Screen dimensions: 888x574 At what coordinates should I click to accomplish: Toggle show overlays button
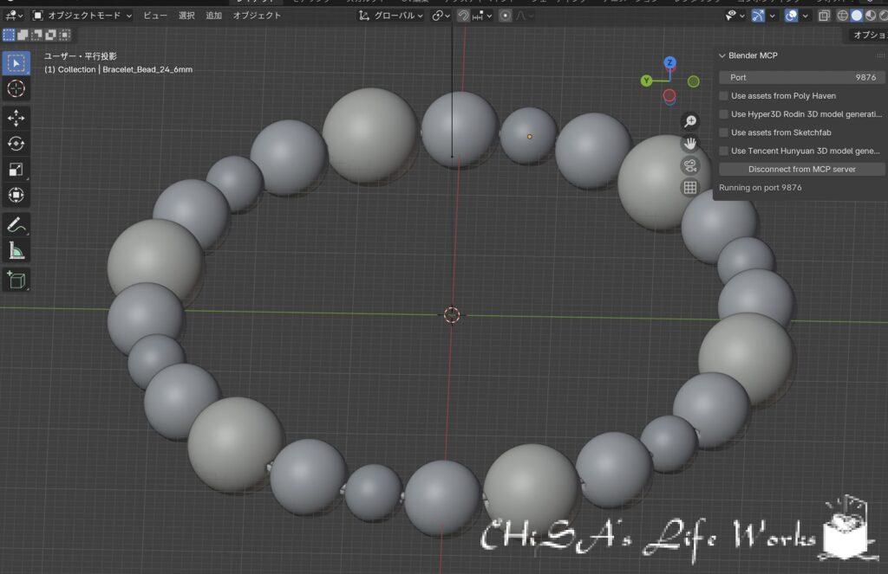pos(791,16)
